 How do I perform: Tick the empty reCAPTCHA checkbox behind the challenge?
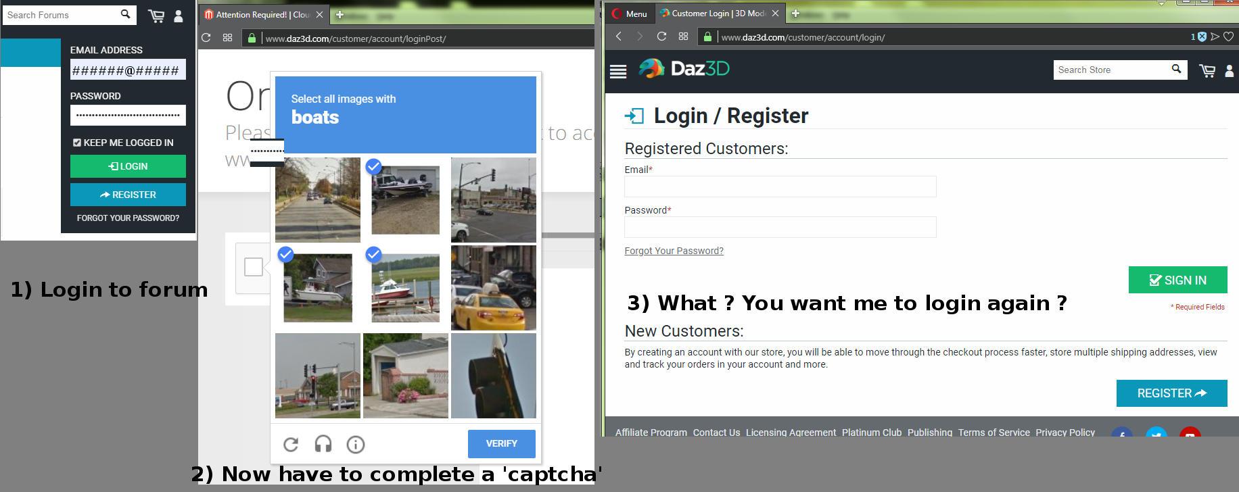[254, 267]
